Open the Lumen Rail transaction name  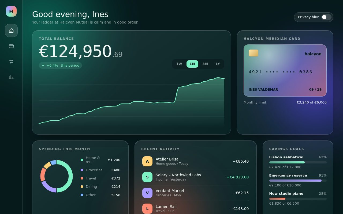[166, 207]
